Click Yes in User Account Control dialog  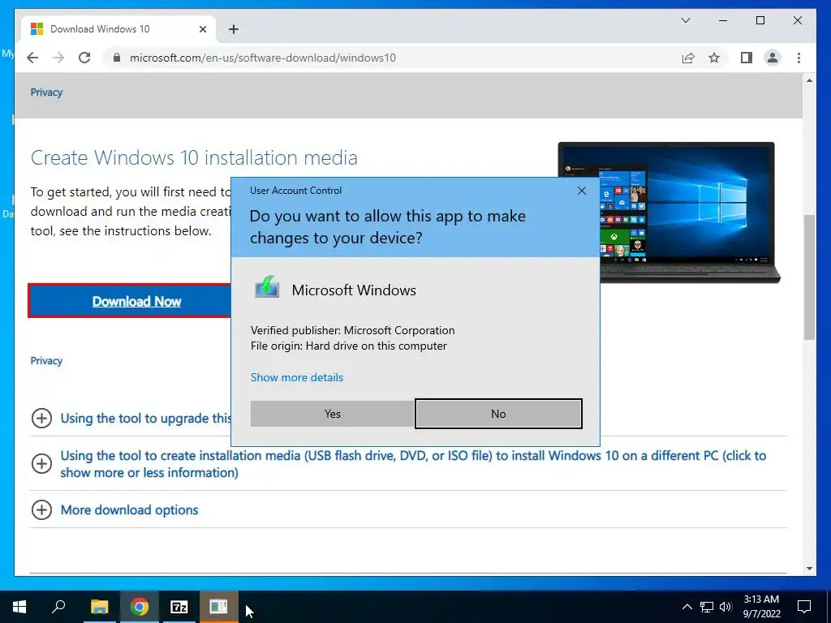(332, 414)
